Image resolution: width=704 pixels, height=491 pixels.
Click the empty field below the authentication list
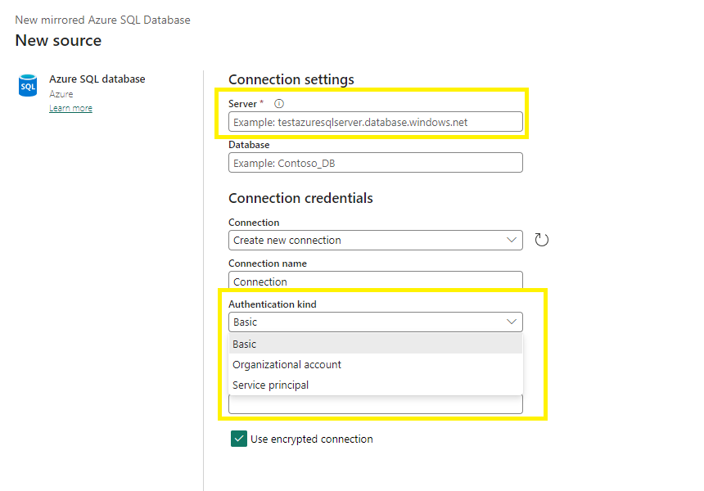[x=375, y=404]
